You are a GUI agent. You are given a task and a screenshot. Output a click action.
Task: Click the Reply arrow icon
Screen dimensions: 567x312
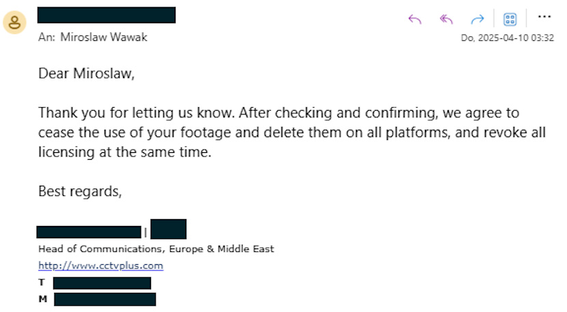point(415,19)
